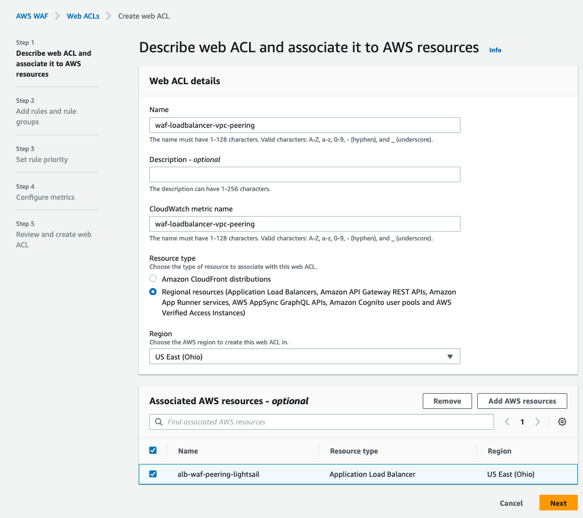583x518 pixels.
Task: Click the AWS WAF breadcrumb link
Action: [x=32, y=16]
